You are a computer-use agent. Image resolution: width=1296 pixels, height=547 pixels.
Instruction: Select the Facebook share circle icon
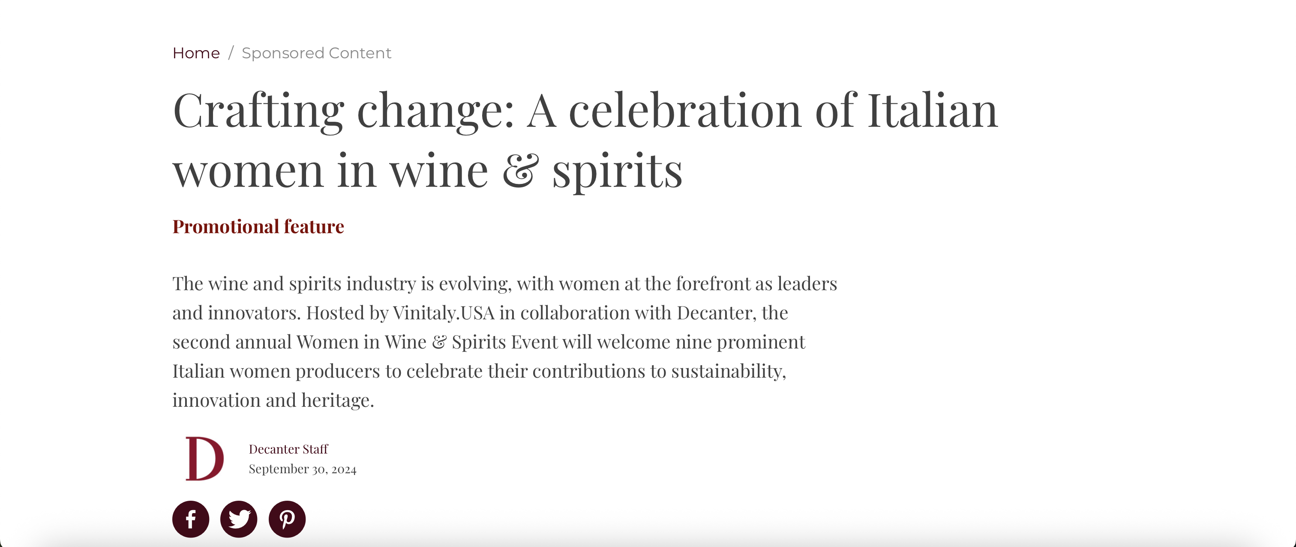(190, 519)
